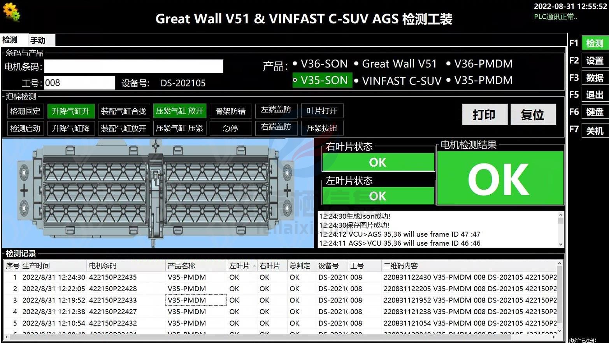
Task: Click the 压紧按钮 indicator
Action: [322, 128]
